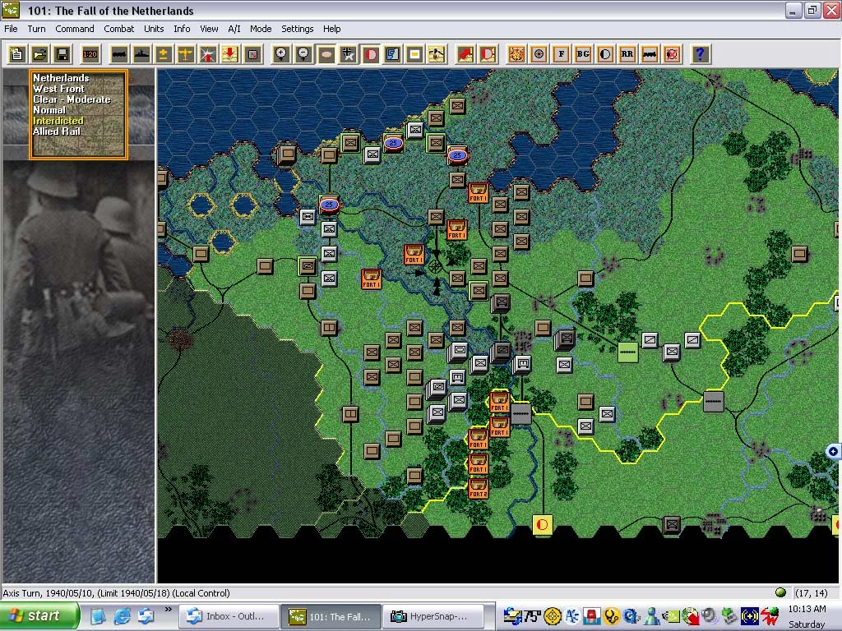Image resolution: width=842 pixels, height=631 pixels.
Task: Click the 1:20 timer toolbar button
Action: pos(90,53)
